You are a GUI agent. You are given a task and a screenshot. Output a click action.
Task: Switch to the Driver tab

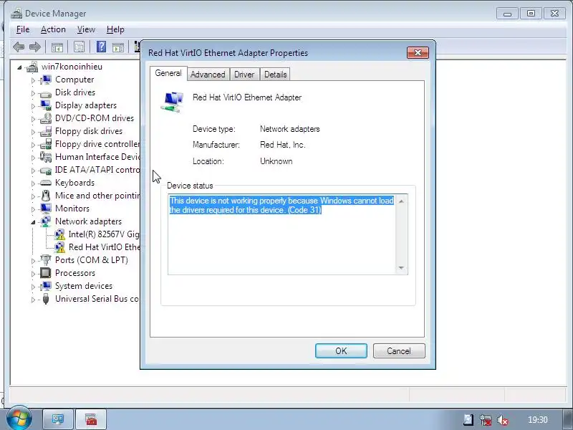click(244, 75)
